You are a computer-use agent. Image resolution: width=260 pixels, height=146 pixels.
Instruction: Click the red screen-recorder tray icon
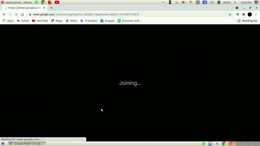184,2
